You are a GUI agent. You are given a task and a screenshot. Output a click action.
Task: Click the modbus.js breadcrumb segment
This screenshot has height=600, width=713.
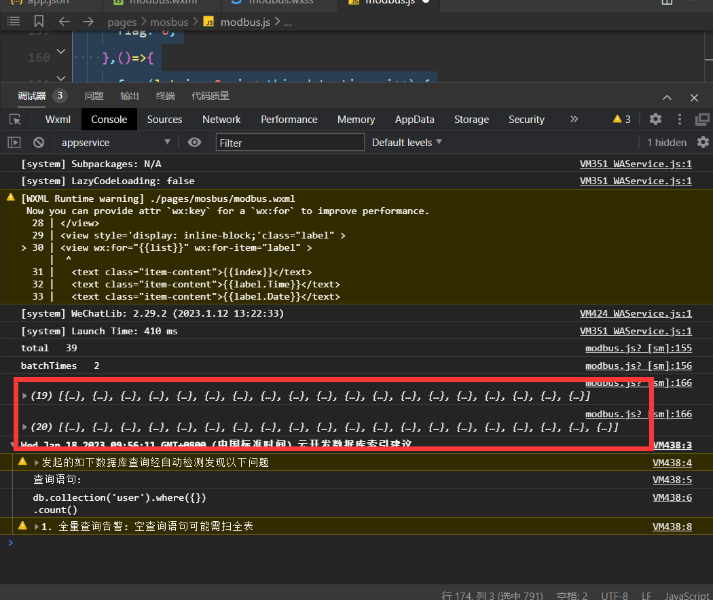coord(245,22)
